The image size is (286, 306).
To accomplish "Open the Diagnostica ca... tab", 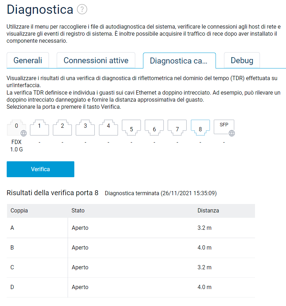I will point(179,61).
